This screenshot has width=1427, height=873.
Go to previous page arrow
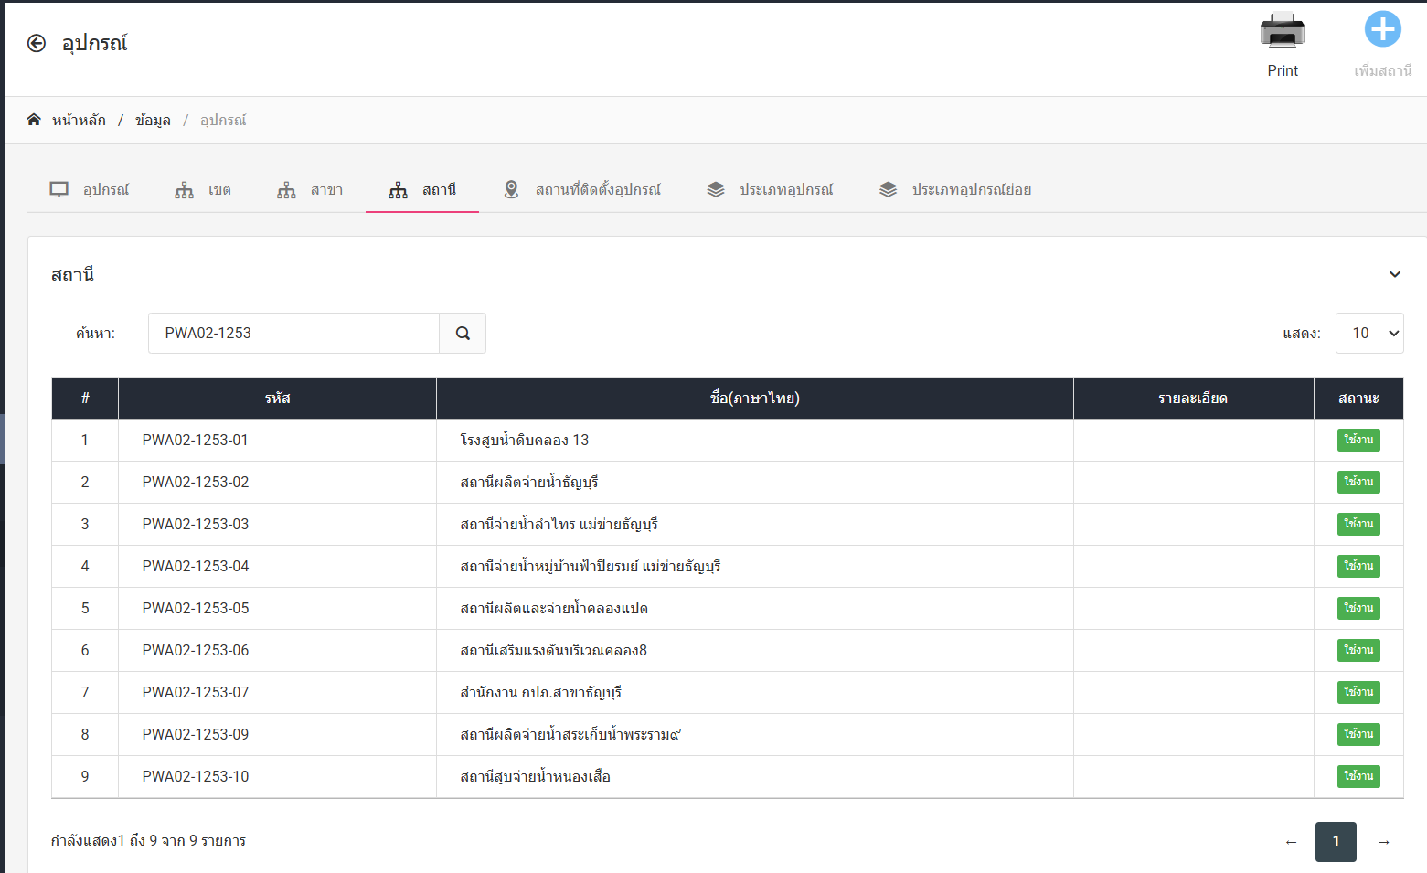coord(1291,842)
